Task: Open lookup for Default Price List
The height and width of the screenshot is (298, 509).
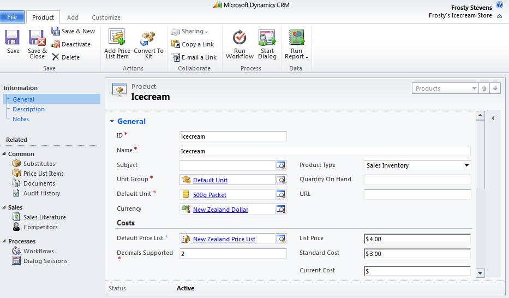Action: pyautogui.click(x=281, y=239)
